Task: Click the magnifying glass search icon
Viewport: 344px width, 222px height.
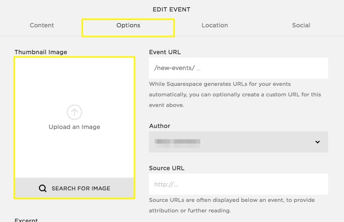Action: 43,188
